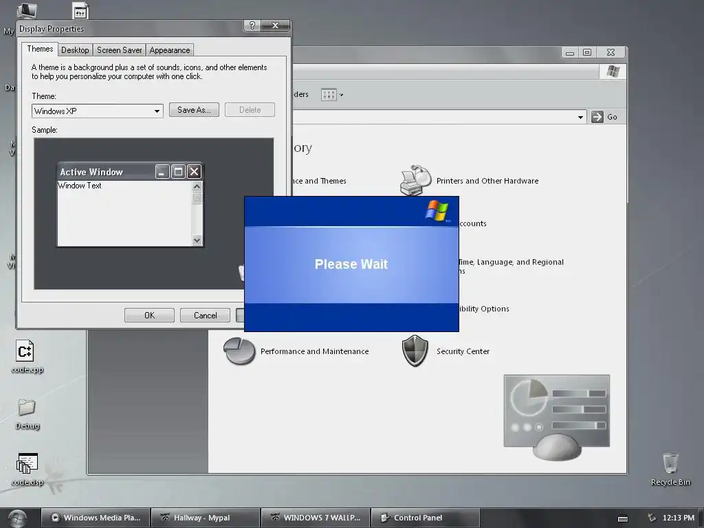Click the Windows flag logo in Control Panel
This screenshot has height=528, width=704.
click(x=613, y=71)
